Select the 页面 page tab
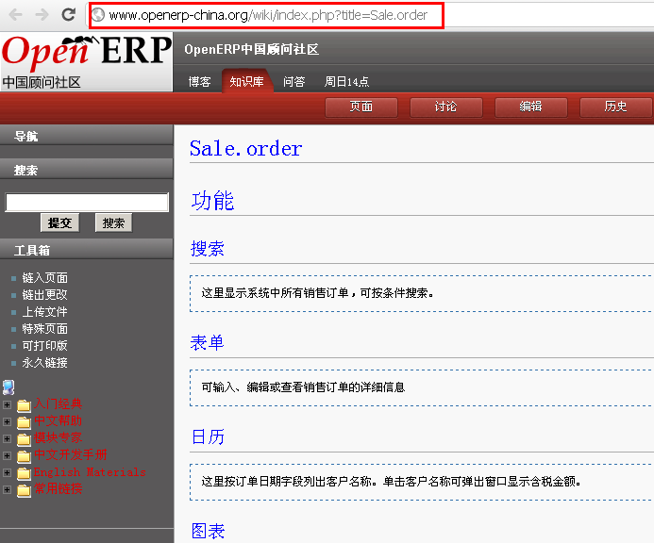 (361, 107)
